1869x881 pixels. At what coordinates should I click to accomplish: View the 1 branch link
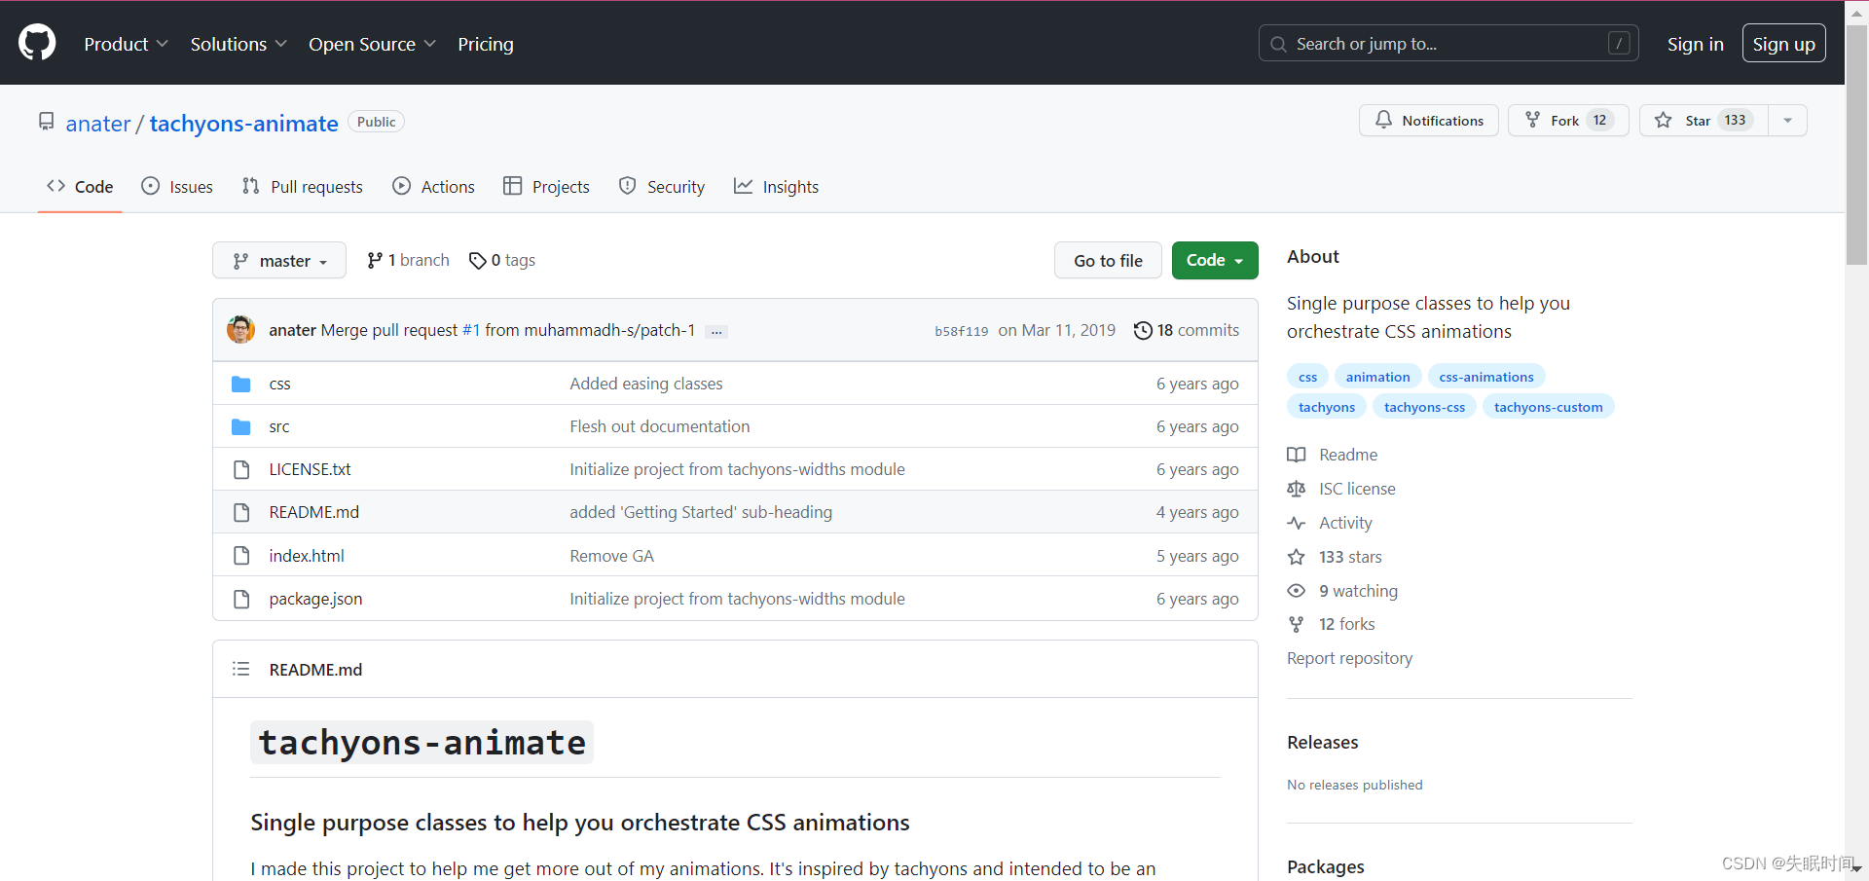408,260
